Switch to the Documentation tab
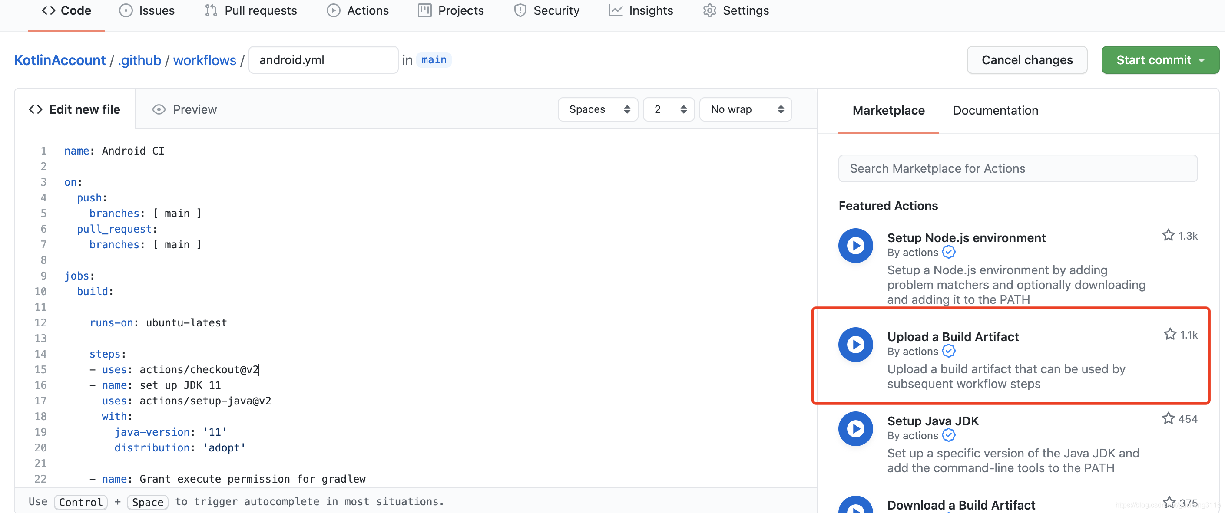Screen dimensions: 1225x513 [x=995, y=110]
